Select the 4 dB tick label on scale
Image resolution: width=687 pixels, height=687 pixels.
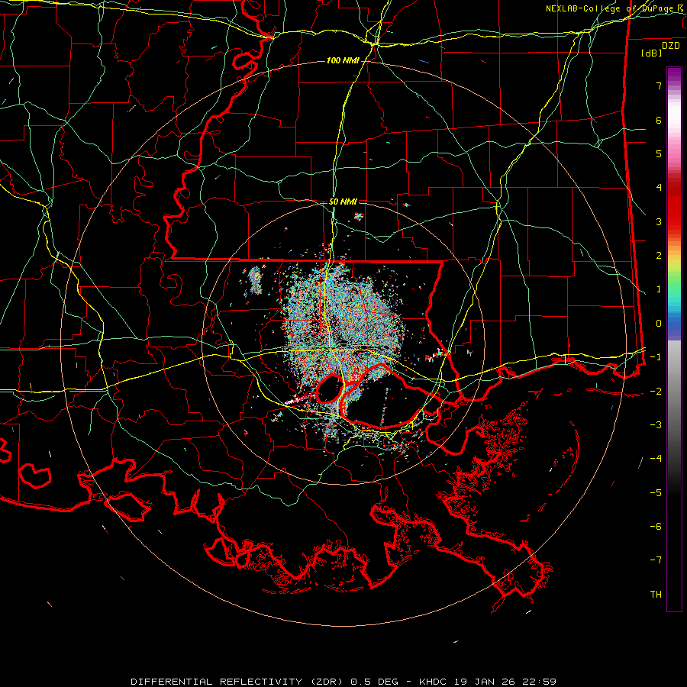659,188
